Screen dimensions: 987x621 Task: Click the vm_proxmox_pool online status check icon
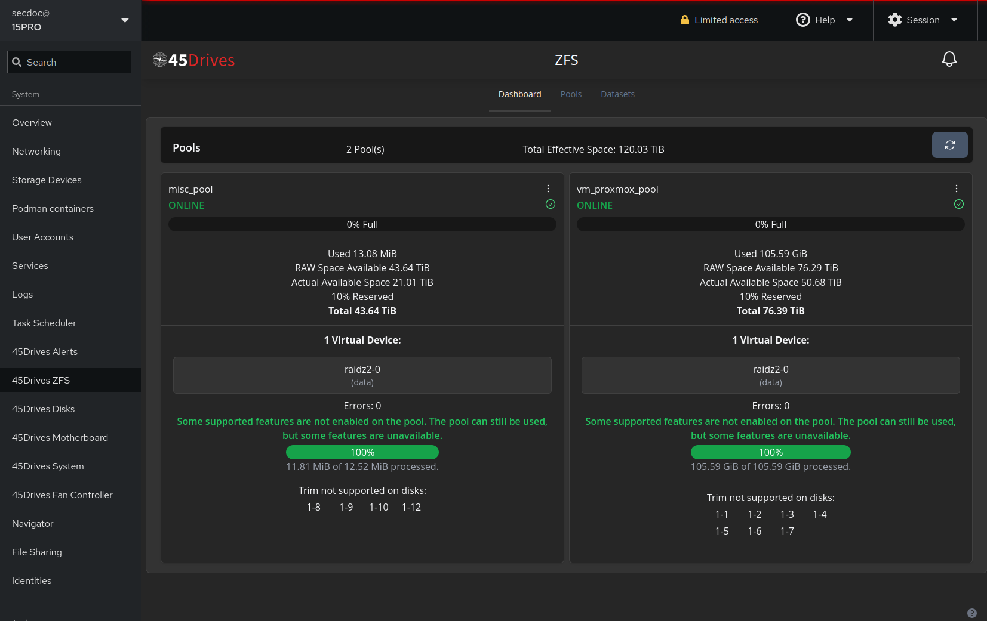(x=959, y=204)
